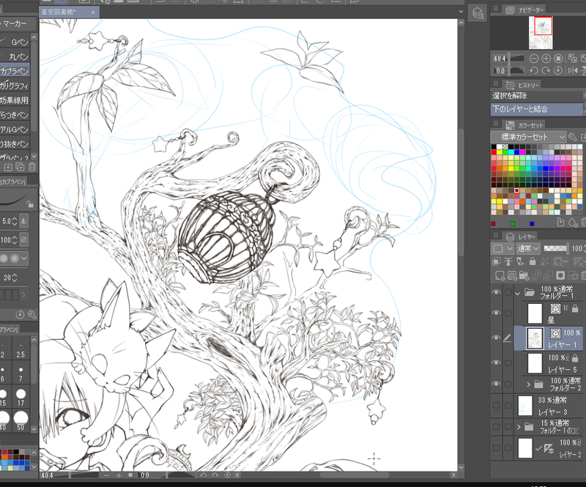Open color set wrench settings
Image resolution: width=586 pixels, height=487 pixels.
point(572,137)
